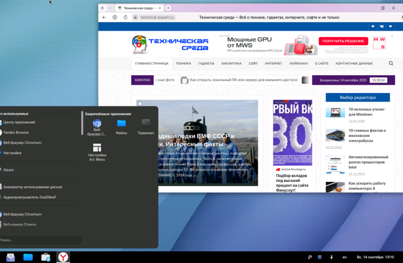Open Настройки Arc Menu pinned icon

tap(97, 152)
